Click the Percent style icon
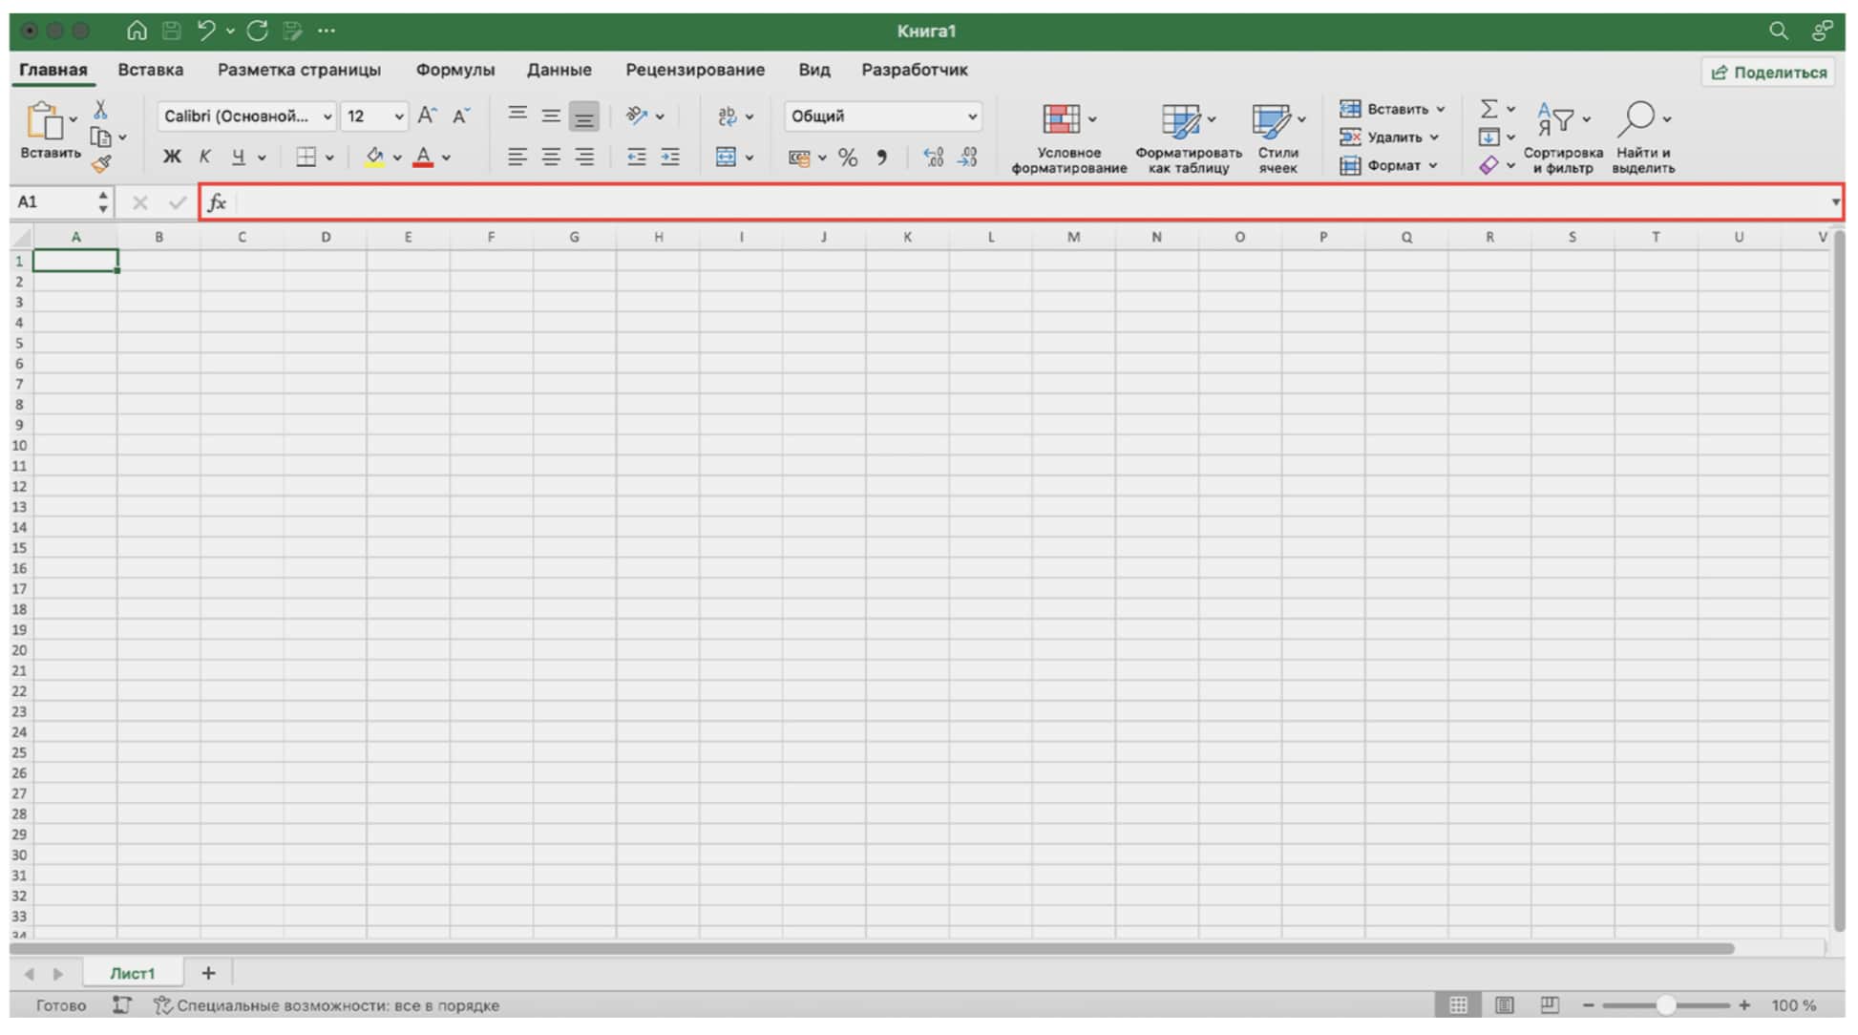Image resolution: width=1858 pixels, height=1035 pixels. 848,158
